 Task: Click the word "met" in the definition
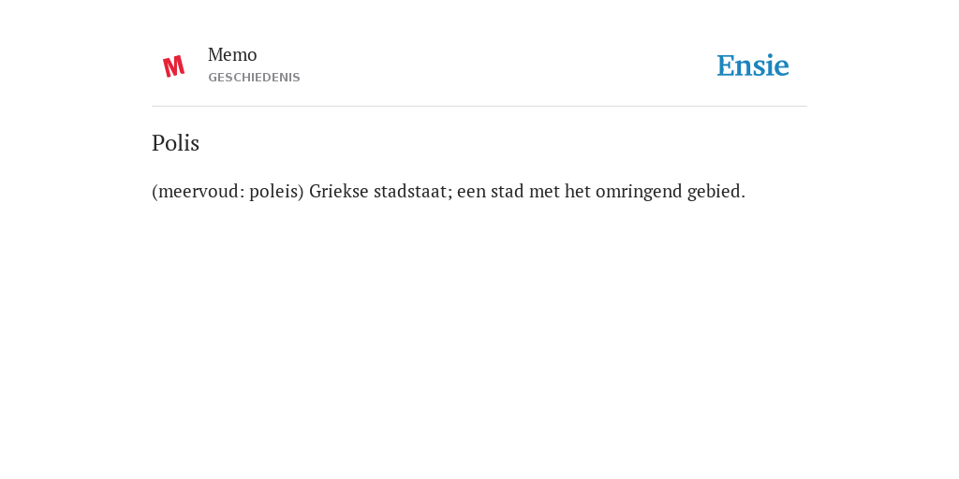pyautogui.click(x=544, y=192)
